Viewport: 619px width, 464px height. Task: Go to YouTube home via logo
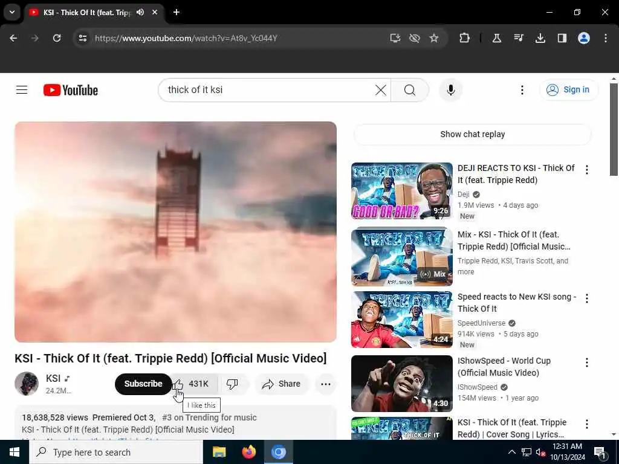(x=71, y=90)
